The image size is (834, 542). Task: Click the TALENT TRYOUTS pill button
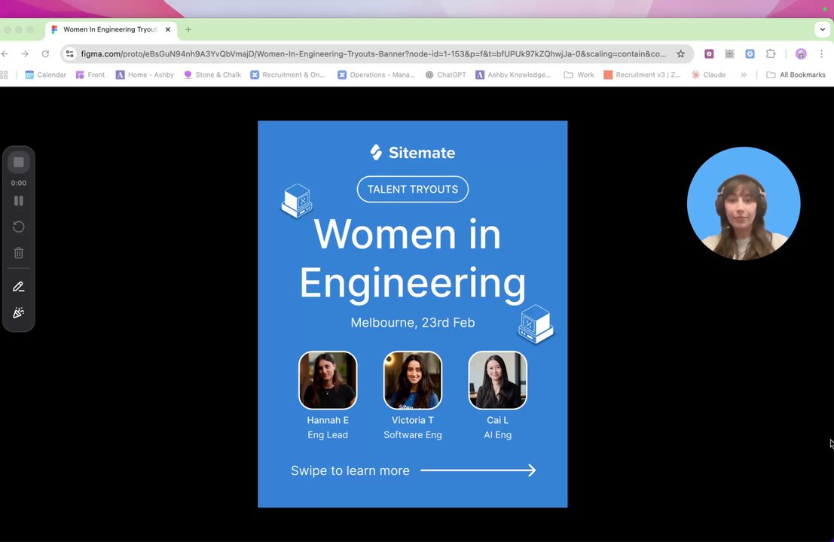pos(413,189)
